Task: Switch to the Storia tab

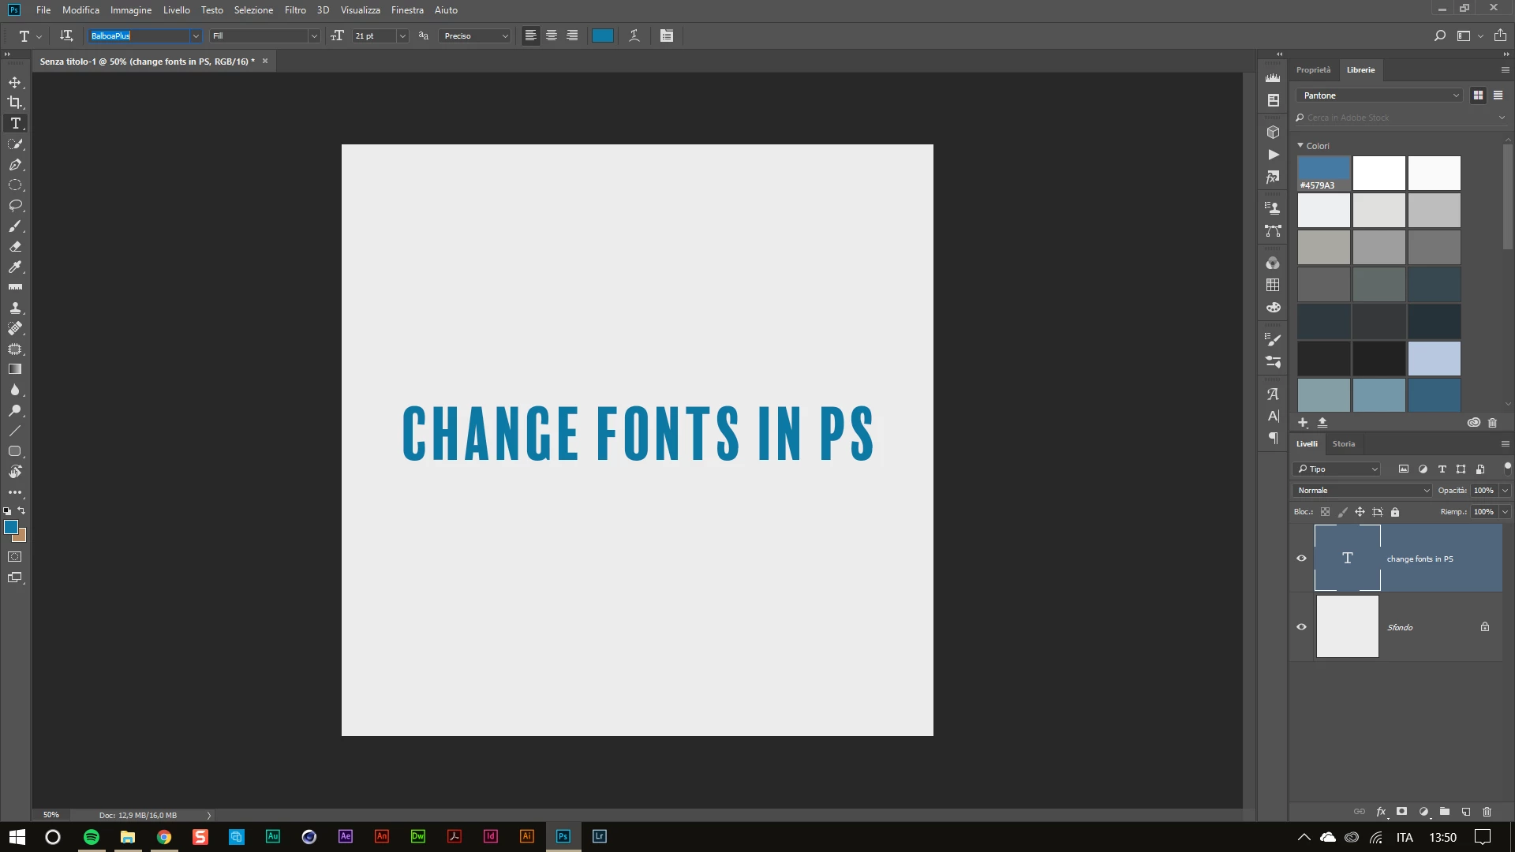Action: click(x=1343, y=444)
